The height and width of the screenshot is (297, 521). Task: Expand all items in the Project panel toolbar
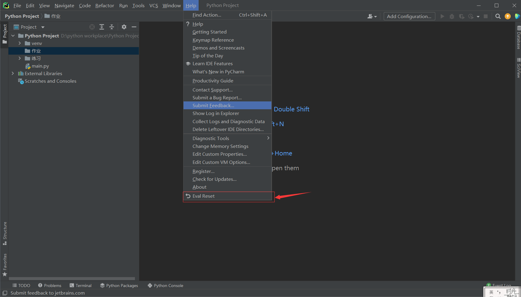[102, 27]
